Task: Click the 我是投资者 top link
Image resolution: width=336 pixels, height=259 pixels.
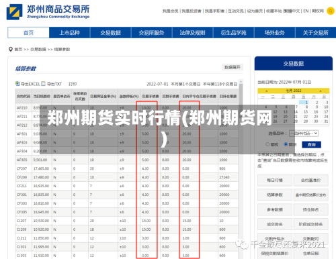Action: [192, 11]
